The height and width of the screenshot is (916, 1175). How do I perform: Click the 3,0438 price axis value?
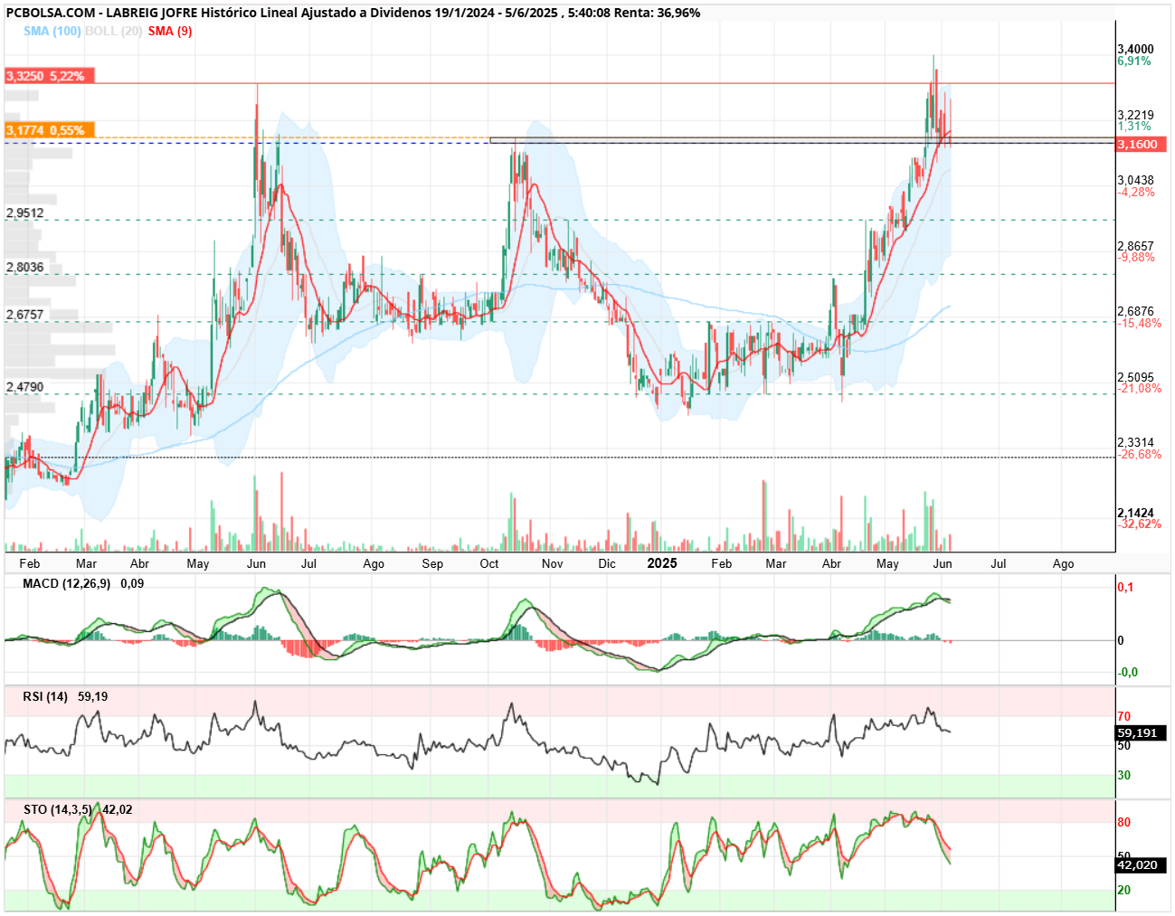[1136, 180]
